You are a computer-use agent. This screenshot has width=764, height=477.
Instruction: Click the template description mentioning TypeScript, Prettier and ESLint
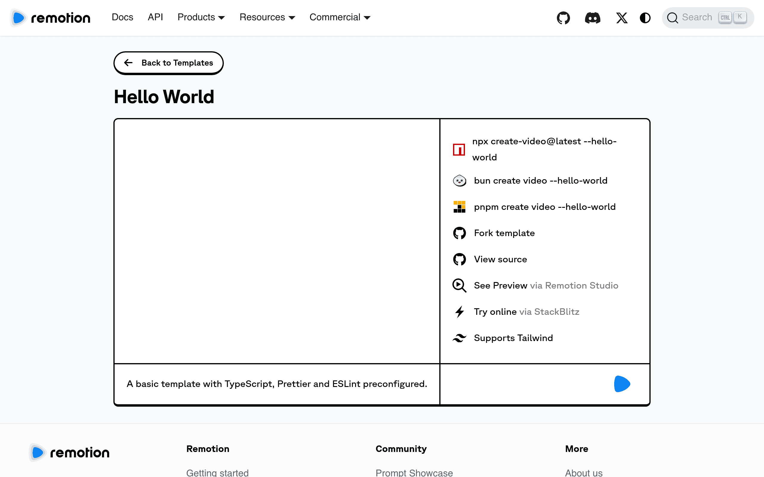[277, 384]
